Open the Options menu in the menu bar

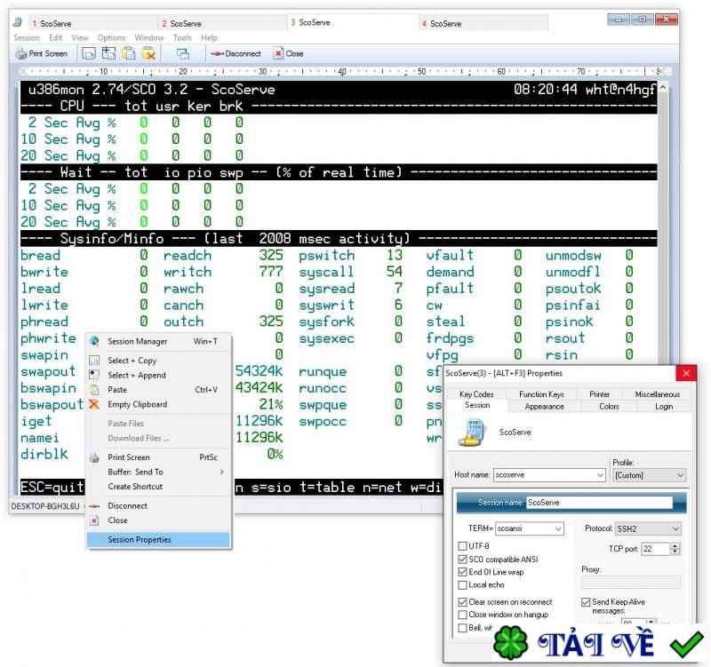click(111, 38)
